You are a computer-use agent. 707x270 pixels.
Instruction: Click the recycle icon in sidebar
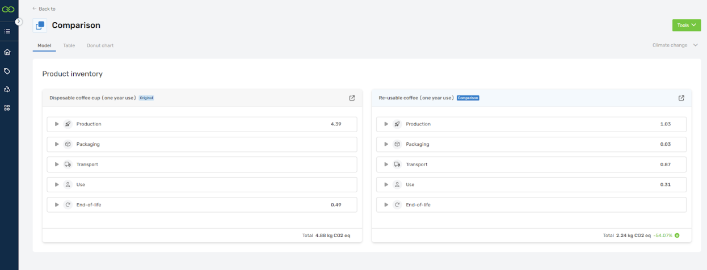tap(7, 89)
